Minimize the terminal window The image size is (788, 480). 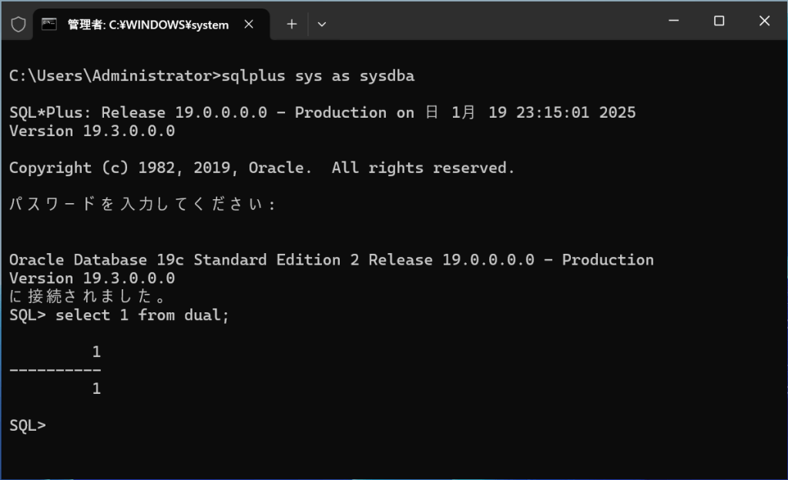click(675, 22)
